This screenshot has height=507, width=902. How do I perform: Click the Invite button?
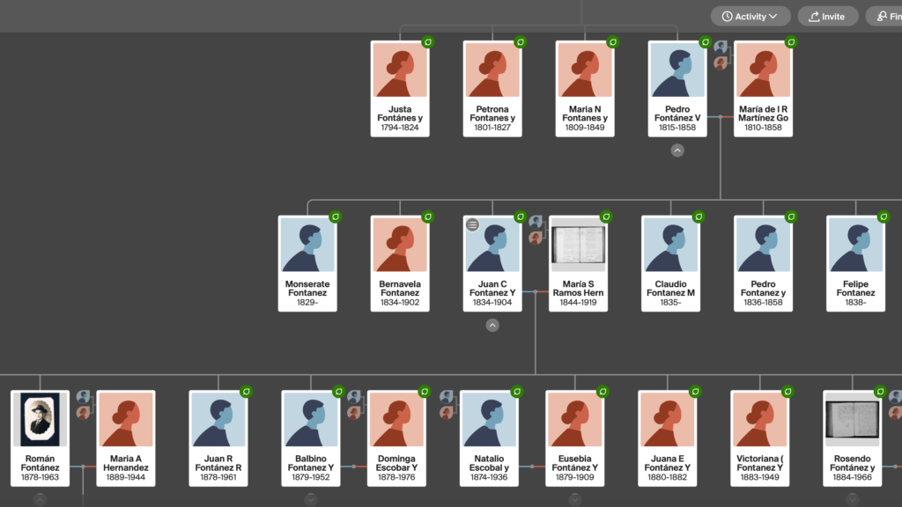point(827,16)
